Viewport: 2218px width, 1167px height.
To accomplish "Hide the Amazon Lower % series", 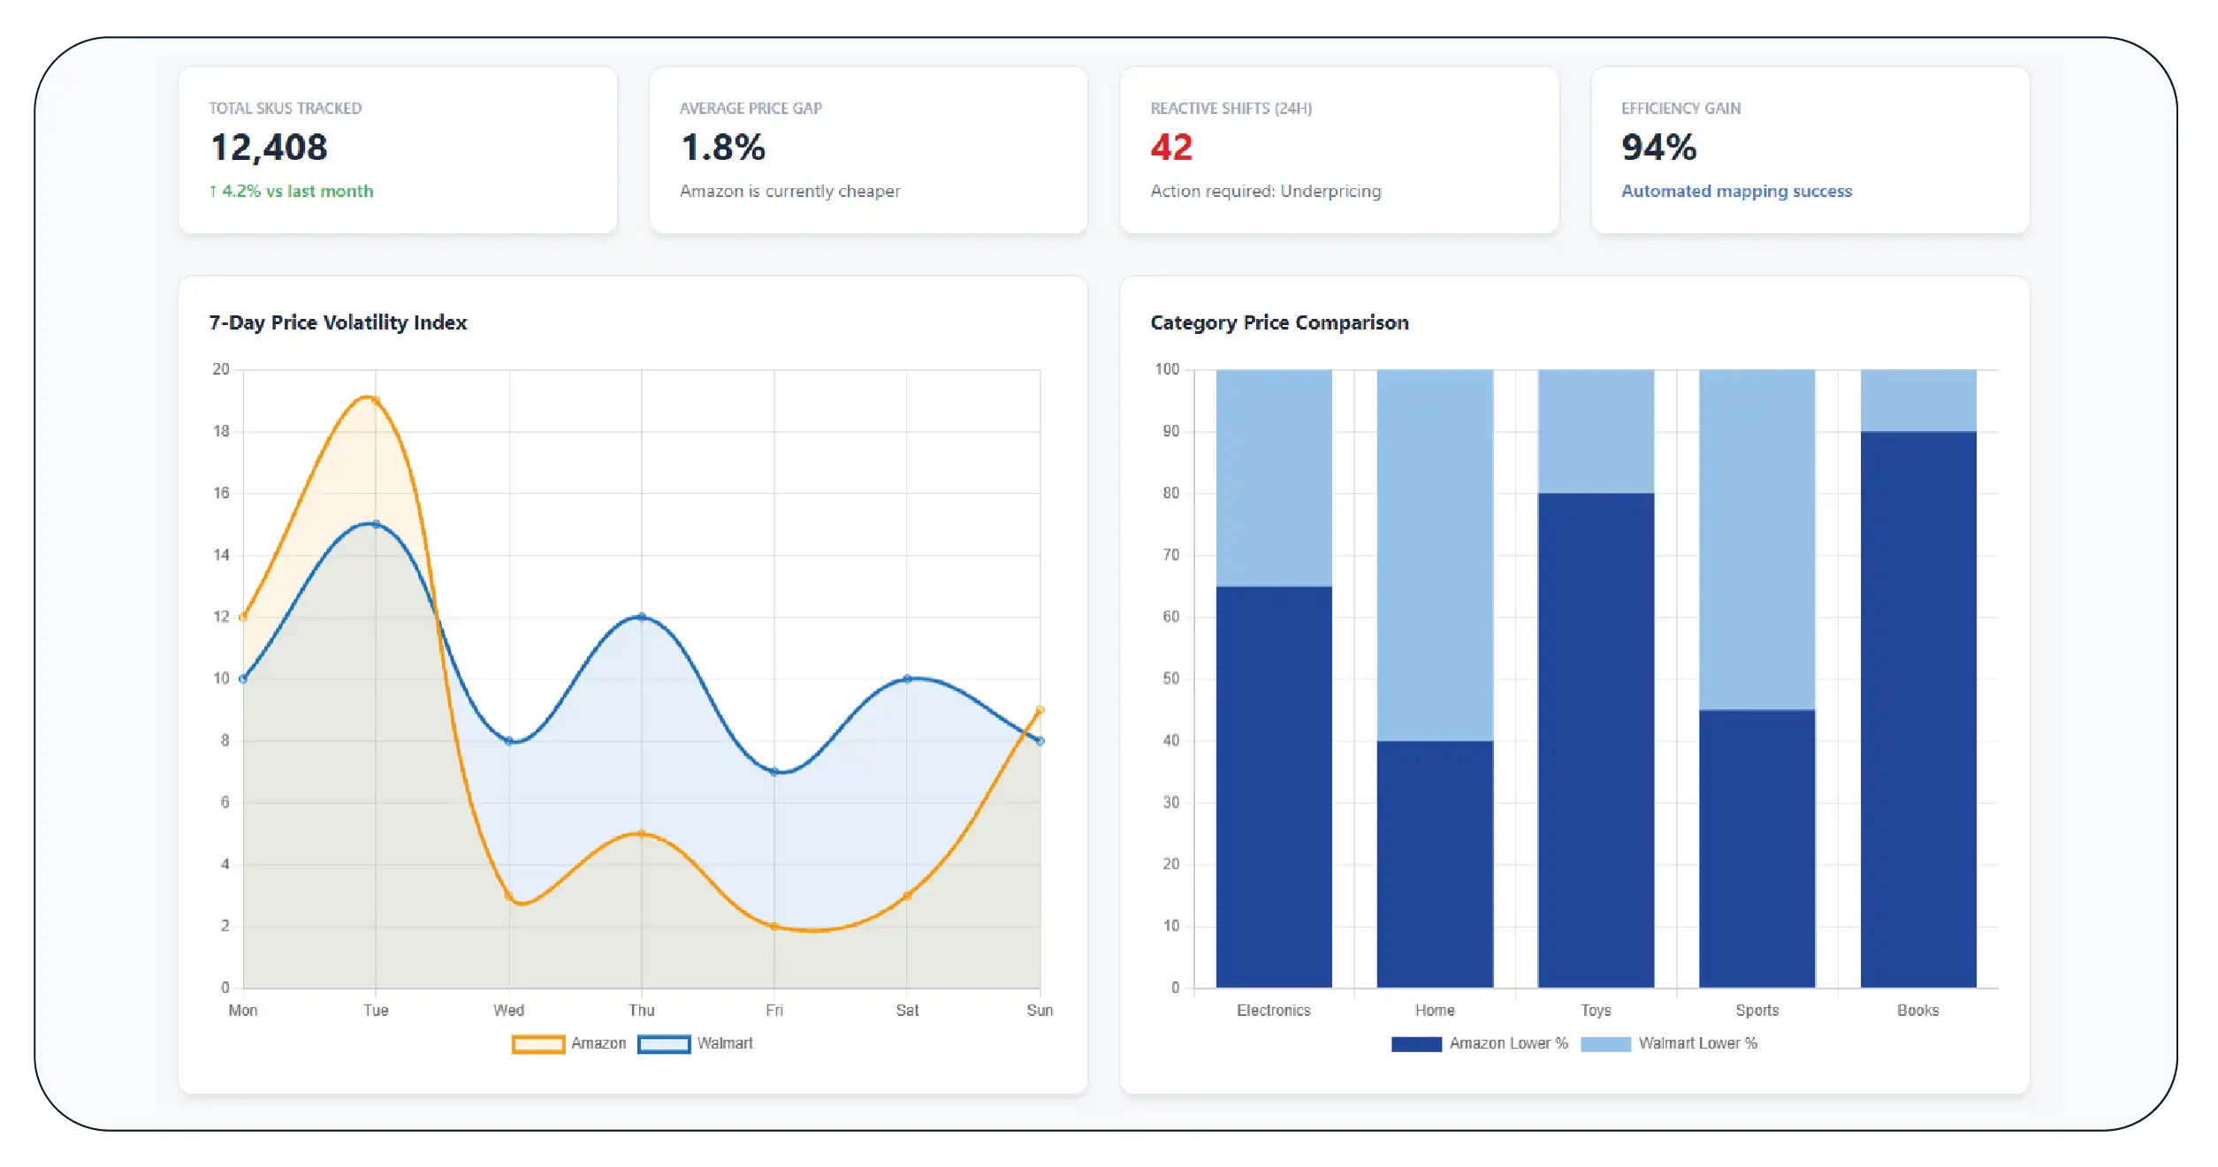I will pyautogui.click(x=1416, y=1044).
